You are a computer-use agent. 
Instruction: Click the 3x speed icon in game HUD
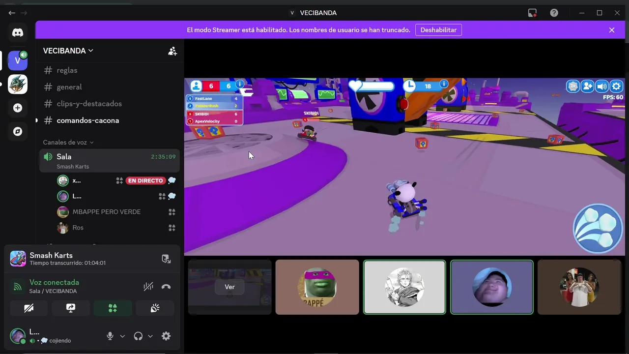click(x=573, y=87)
